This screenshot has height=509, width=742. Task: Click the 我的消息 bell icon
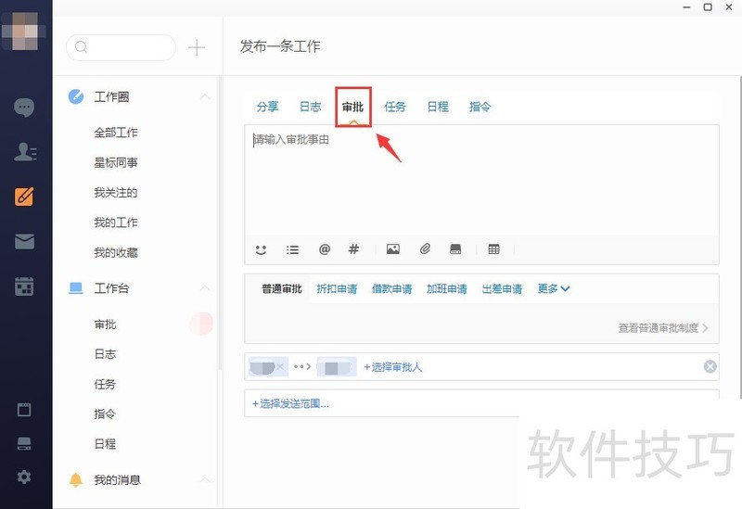[76, 479]
